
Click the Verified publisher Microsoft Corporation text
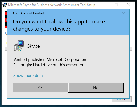[50, 60]
